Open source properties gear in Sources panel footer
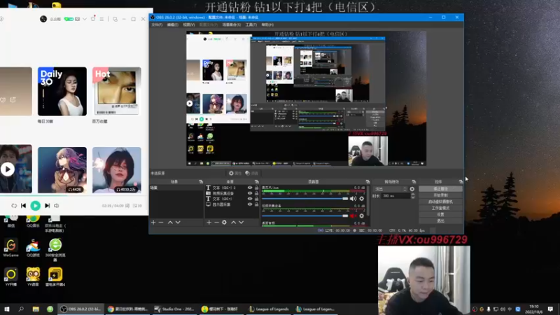560x315 pixels. 224,222
